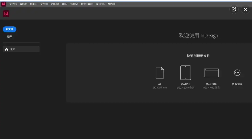Close the overlay with the X button
The height and width of the screenshot is (139, 252).
245,9
